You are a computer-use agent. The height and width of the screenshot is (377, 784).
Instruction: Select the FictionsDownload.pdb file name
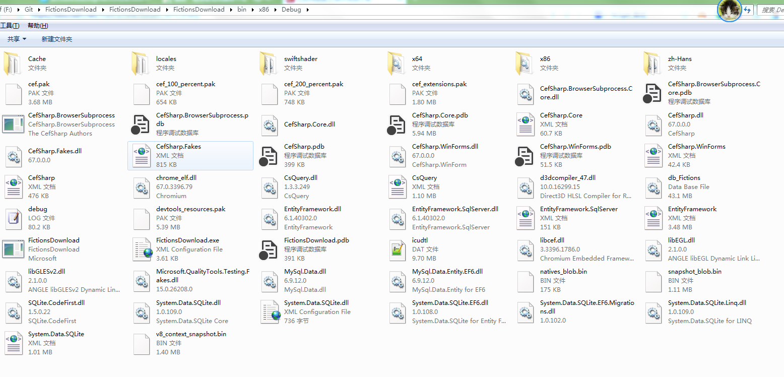click(x=316, y=240)
